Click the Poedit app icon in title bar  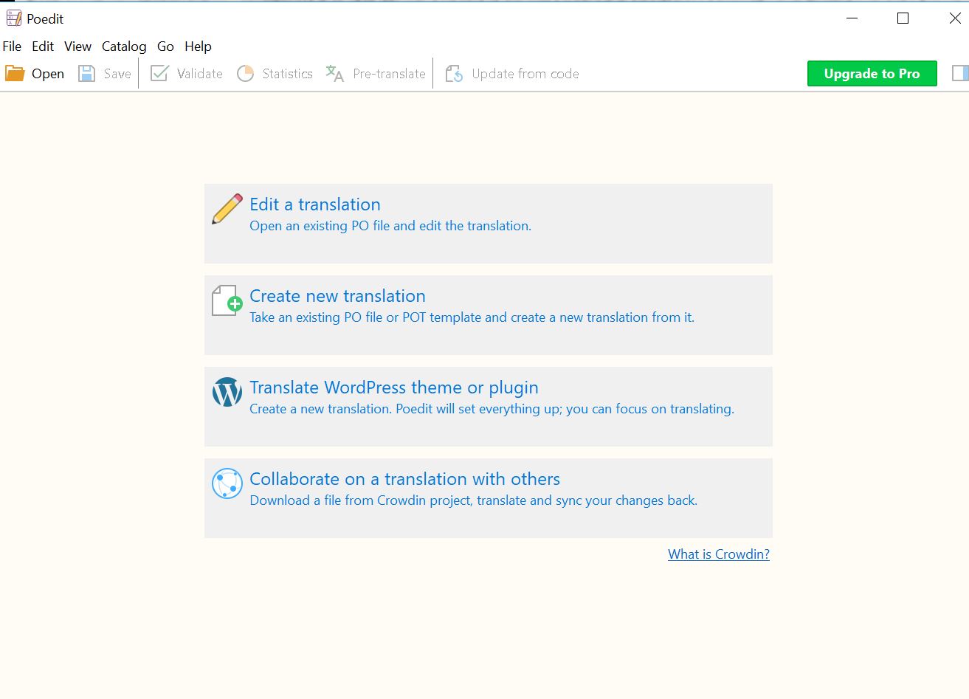[x=14, y=18]
